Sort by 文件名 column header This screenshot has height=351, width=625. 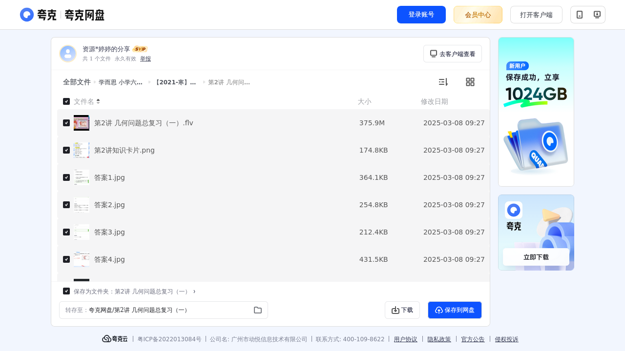(x=84, y=101)
